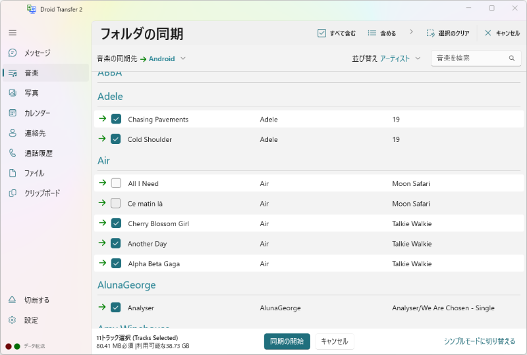527x355 pixels.
Task: Click the 11トラック選択 status text
Action: 137,337
